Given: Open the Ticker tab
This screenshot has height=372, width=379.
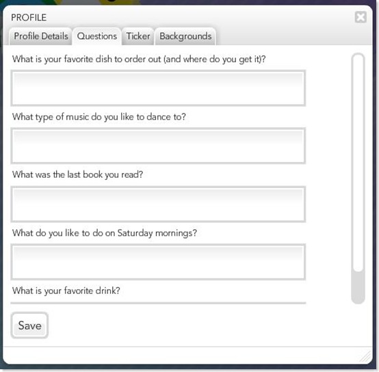Looking at the screenshot, I should [138, 36].
